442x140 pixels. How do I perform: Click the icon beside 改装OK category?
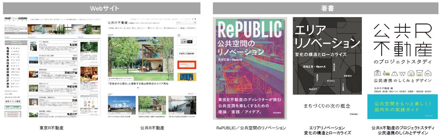pos(8,66)
